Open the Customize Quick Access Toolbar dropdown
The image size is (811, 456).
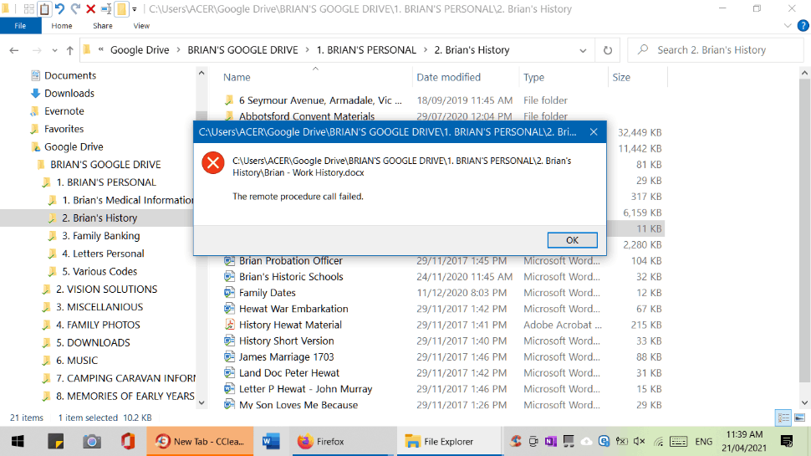[x=135, y=9]
